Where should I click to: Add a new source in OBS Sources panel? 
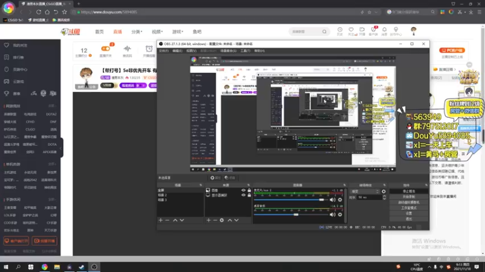pyautogui.click(x=209, y=220)
